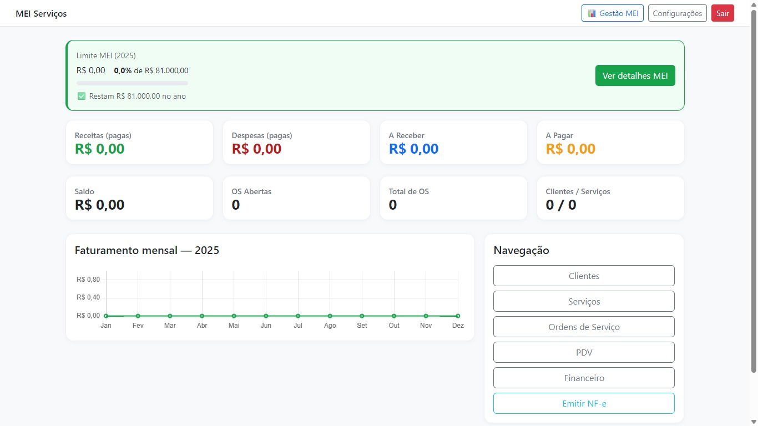The image size is (758, 426).
Task: Open Ver detalhes MEI
Action: point(635,75)
